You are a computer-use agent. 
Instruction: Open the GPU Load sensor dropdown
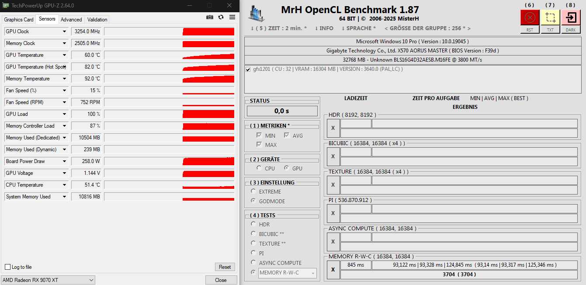coord(65,114)
